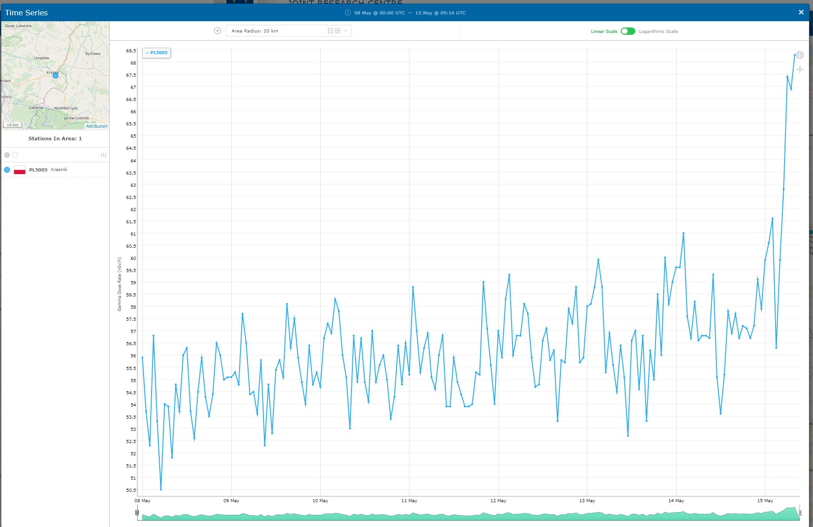
Task: Open the map Attribution link
Action: [97, 126]
